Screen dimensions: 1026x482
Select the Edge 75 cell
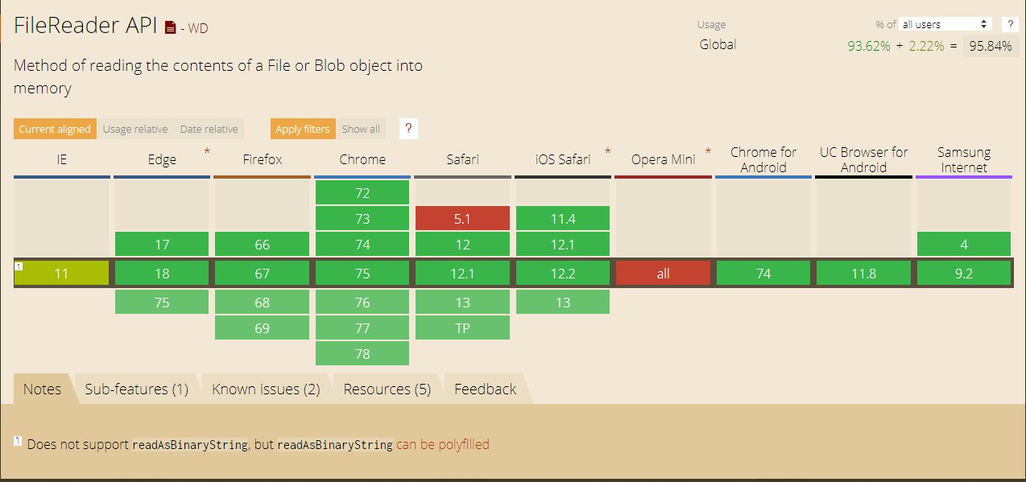click(x=162, y=303)
